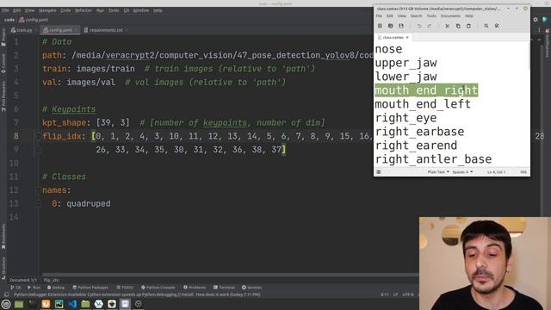Open the Terminal tool window
The image size is (551, 310).
[x=224, y=288]
